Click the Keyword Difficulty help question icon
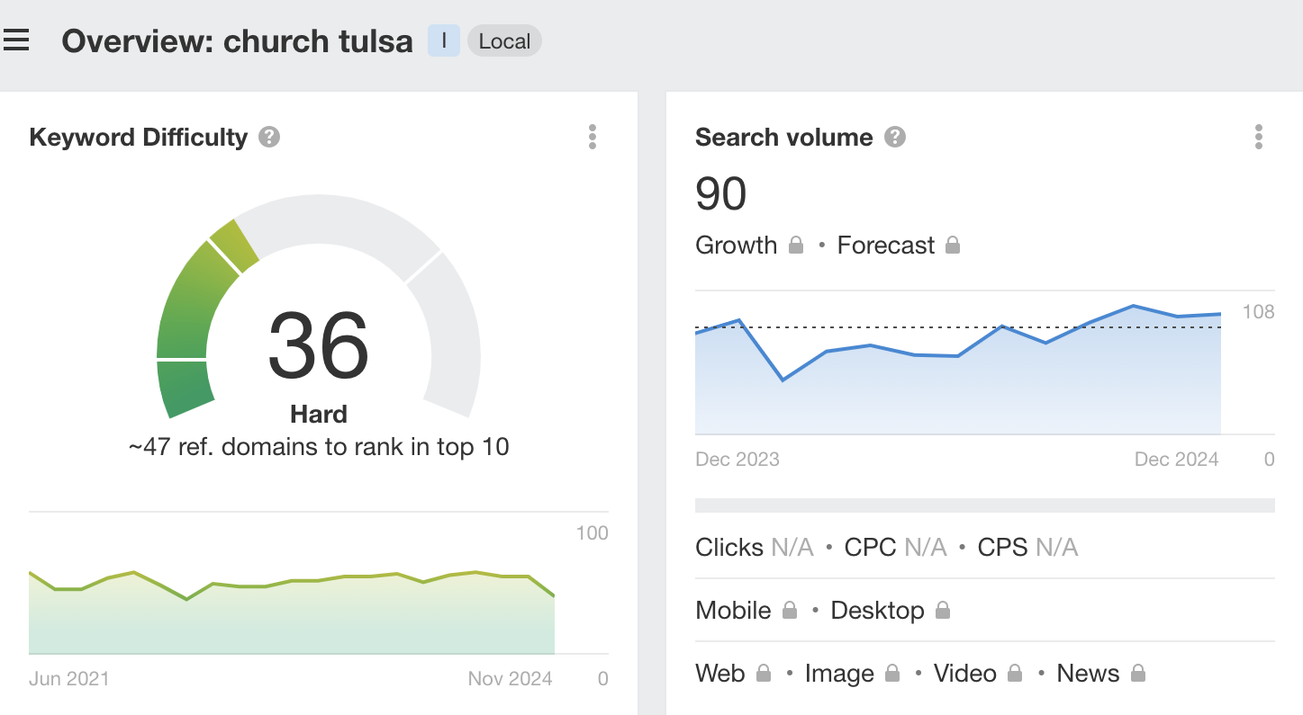Image resolution: width=1303 pixels, height=715 pixels. click(268, 138)
